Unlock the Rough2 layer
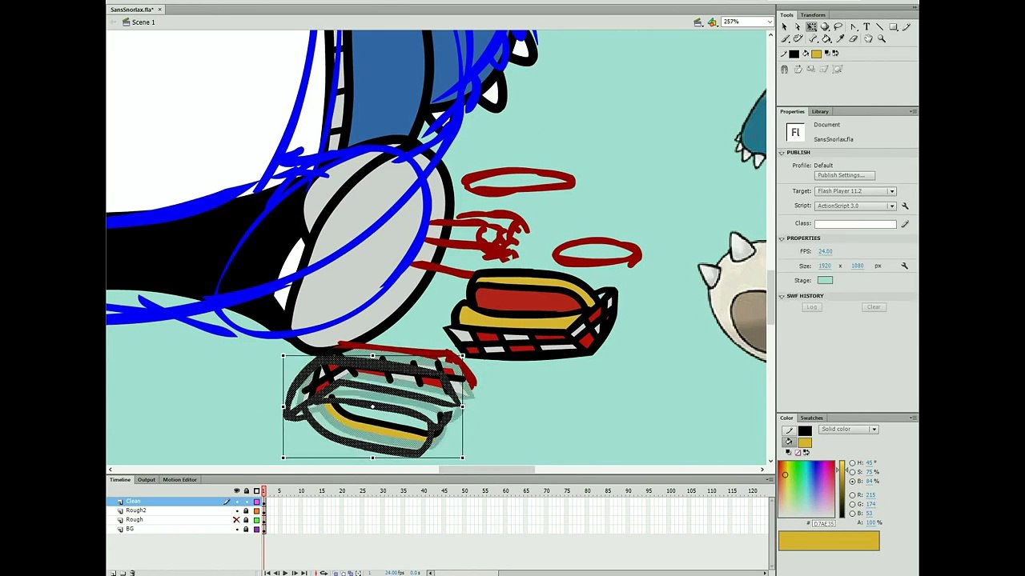Screen dimensions: 1025x576 [x=246, y=510]
